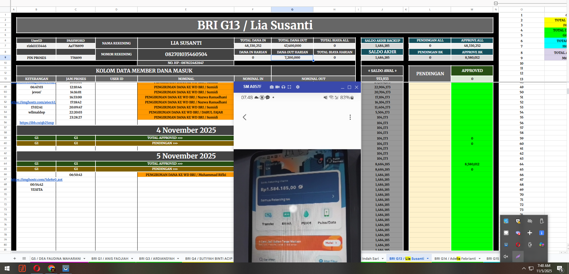Image resolution: width=569 pixels, height=274 pixels.
Task: Open Chrome from the taskbar
Action: coord(51,268)
